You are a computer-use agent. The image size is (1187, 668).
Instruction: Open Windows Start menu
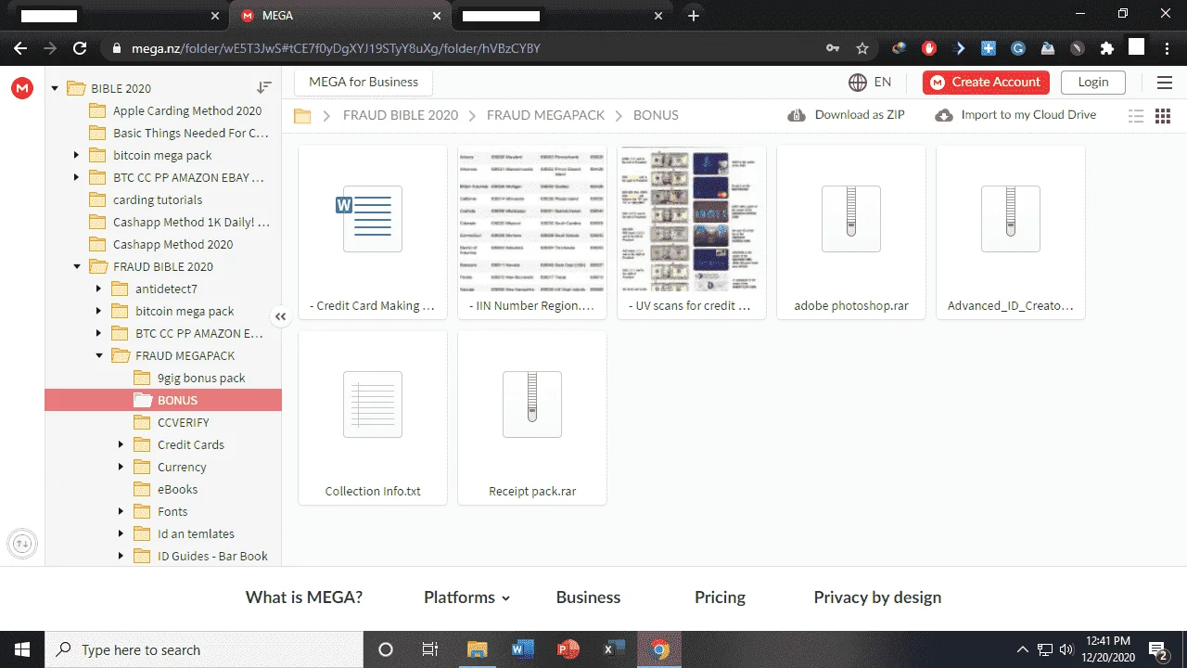click(22, 649)
